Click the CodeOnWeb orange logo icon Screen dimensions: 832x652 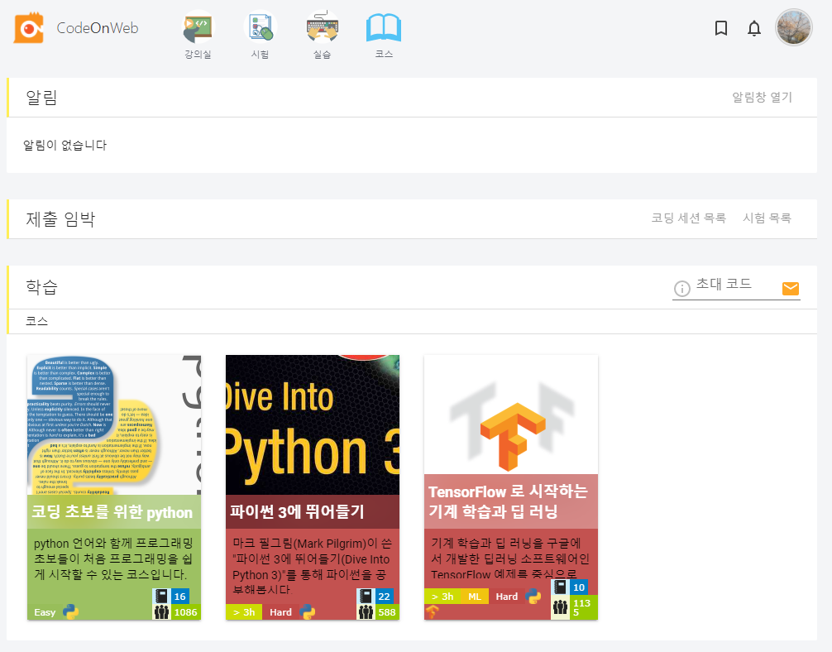tap(29, 27)
